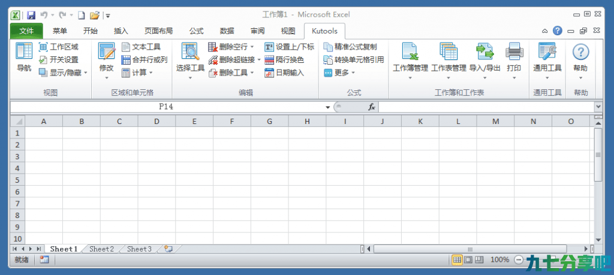Expand the formula bar with the chevron

[x=598, y=107]
